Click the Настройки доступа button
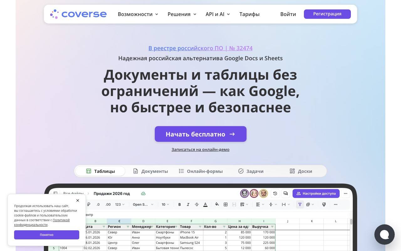 pos(316,194)
